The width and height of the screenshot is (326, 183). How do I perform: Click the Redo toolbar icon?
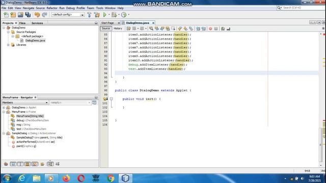(44, 15)
